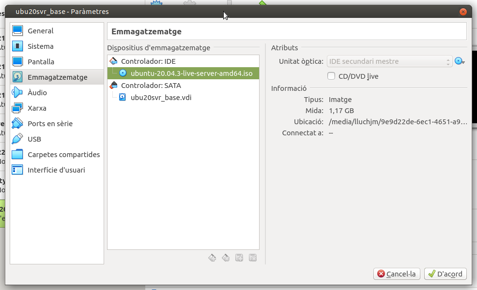Open the General settings category
Image resolution: width=477 pixels, height=290 pixels.
40,31
